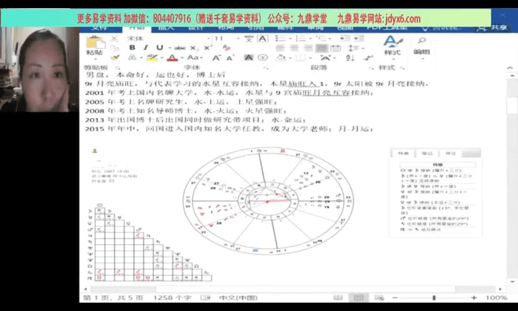Click the zoom in plus button
The image size is (518, 311).
[474, 298]
